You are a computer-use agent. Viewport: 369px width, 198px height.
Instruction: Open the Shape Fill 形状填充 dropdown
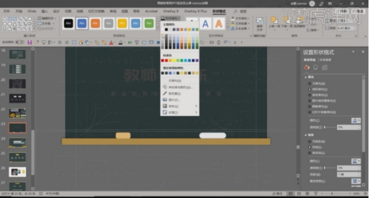pos(171,18)
